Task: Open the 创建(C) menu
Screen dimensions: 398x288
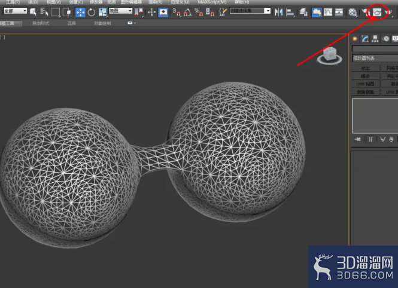Action: 76,2
